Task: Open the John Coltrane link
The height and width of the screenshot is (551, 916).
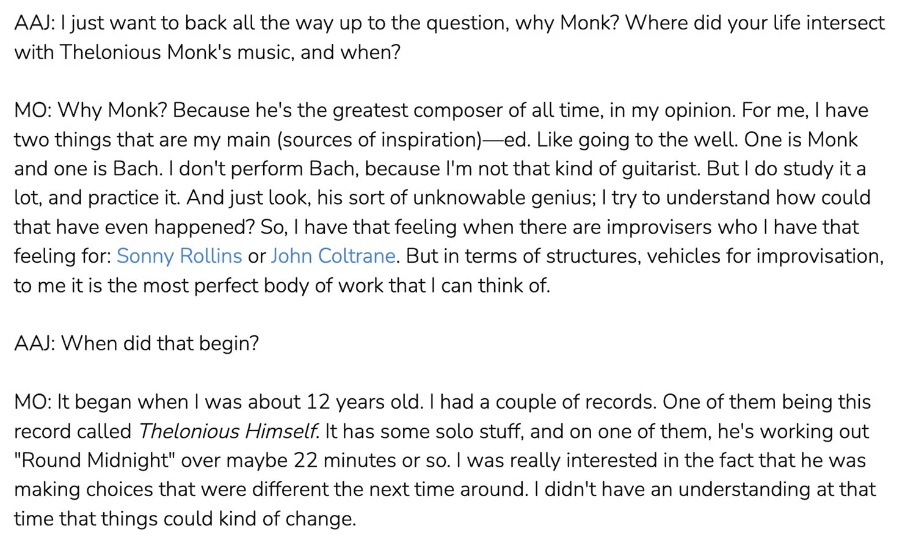Action: coord(333,256)
